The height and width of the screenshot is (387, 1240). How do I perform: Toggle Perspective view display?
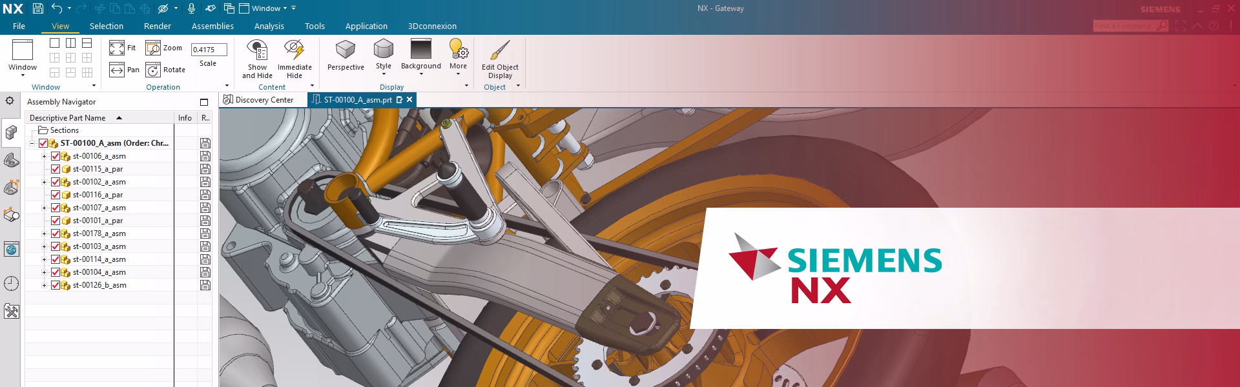point(346,50)
